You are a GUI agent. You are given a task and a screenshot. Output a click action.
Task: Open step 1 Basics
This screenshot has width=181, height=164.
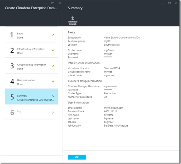click(31, 34)
